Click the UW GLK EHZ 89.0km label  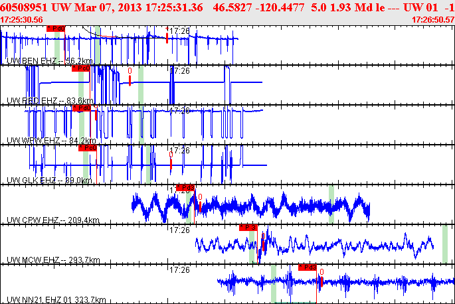[49, 180]
